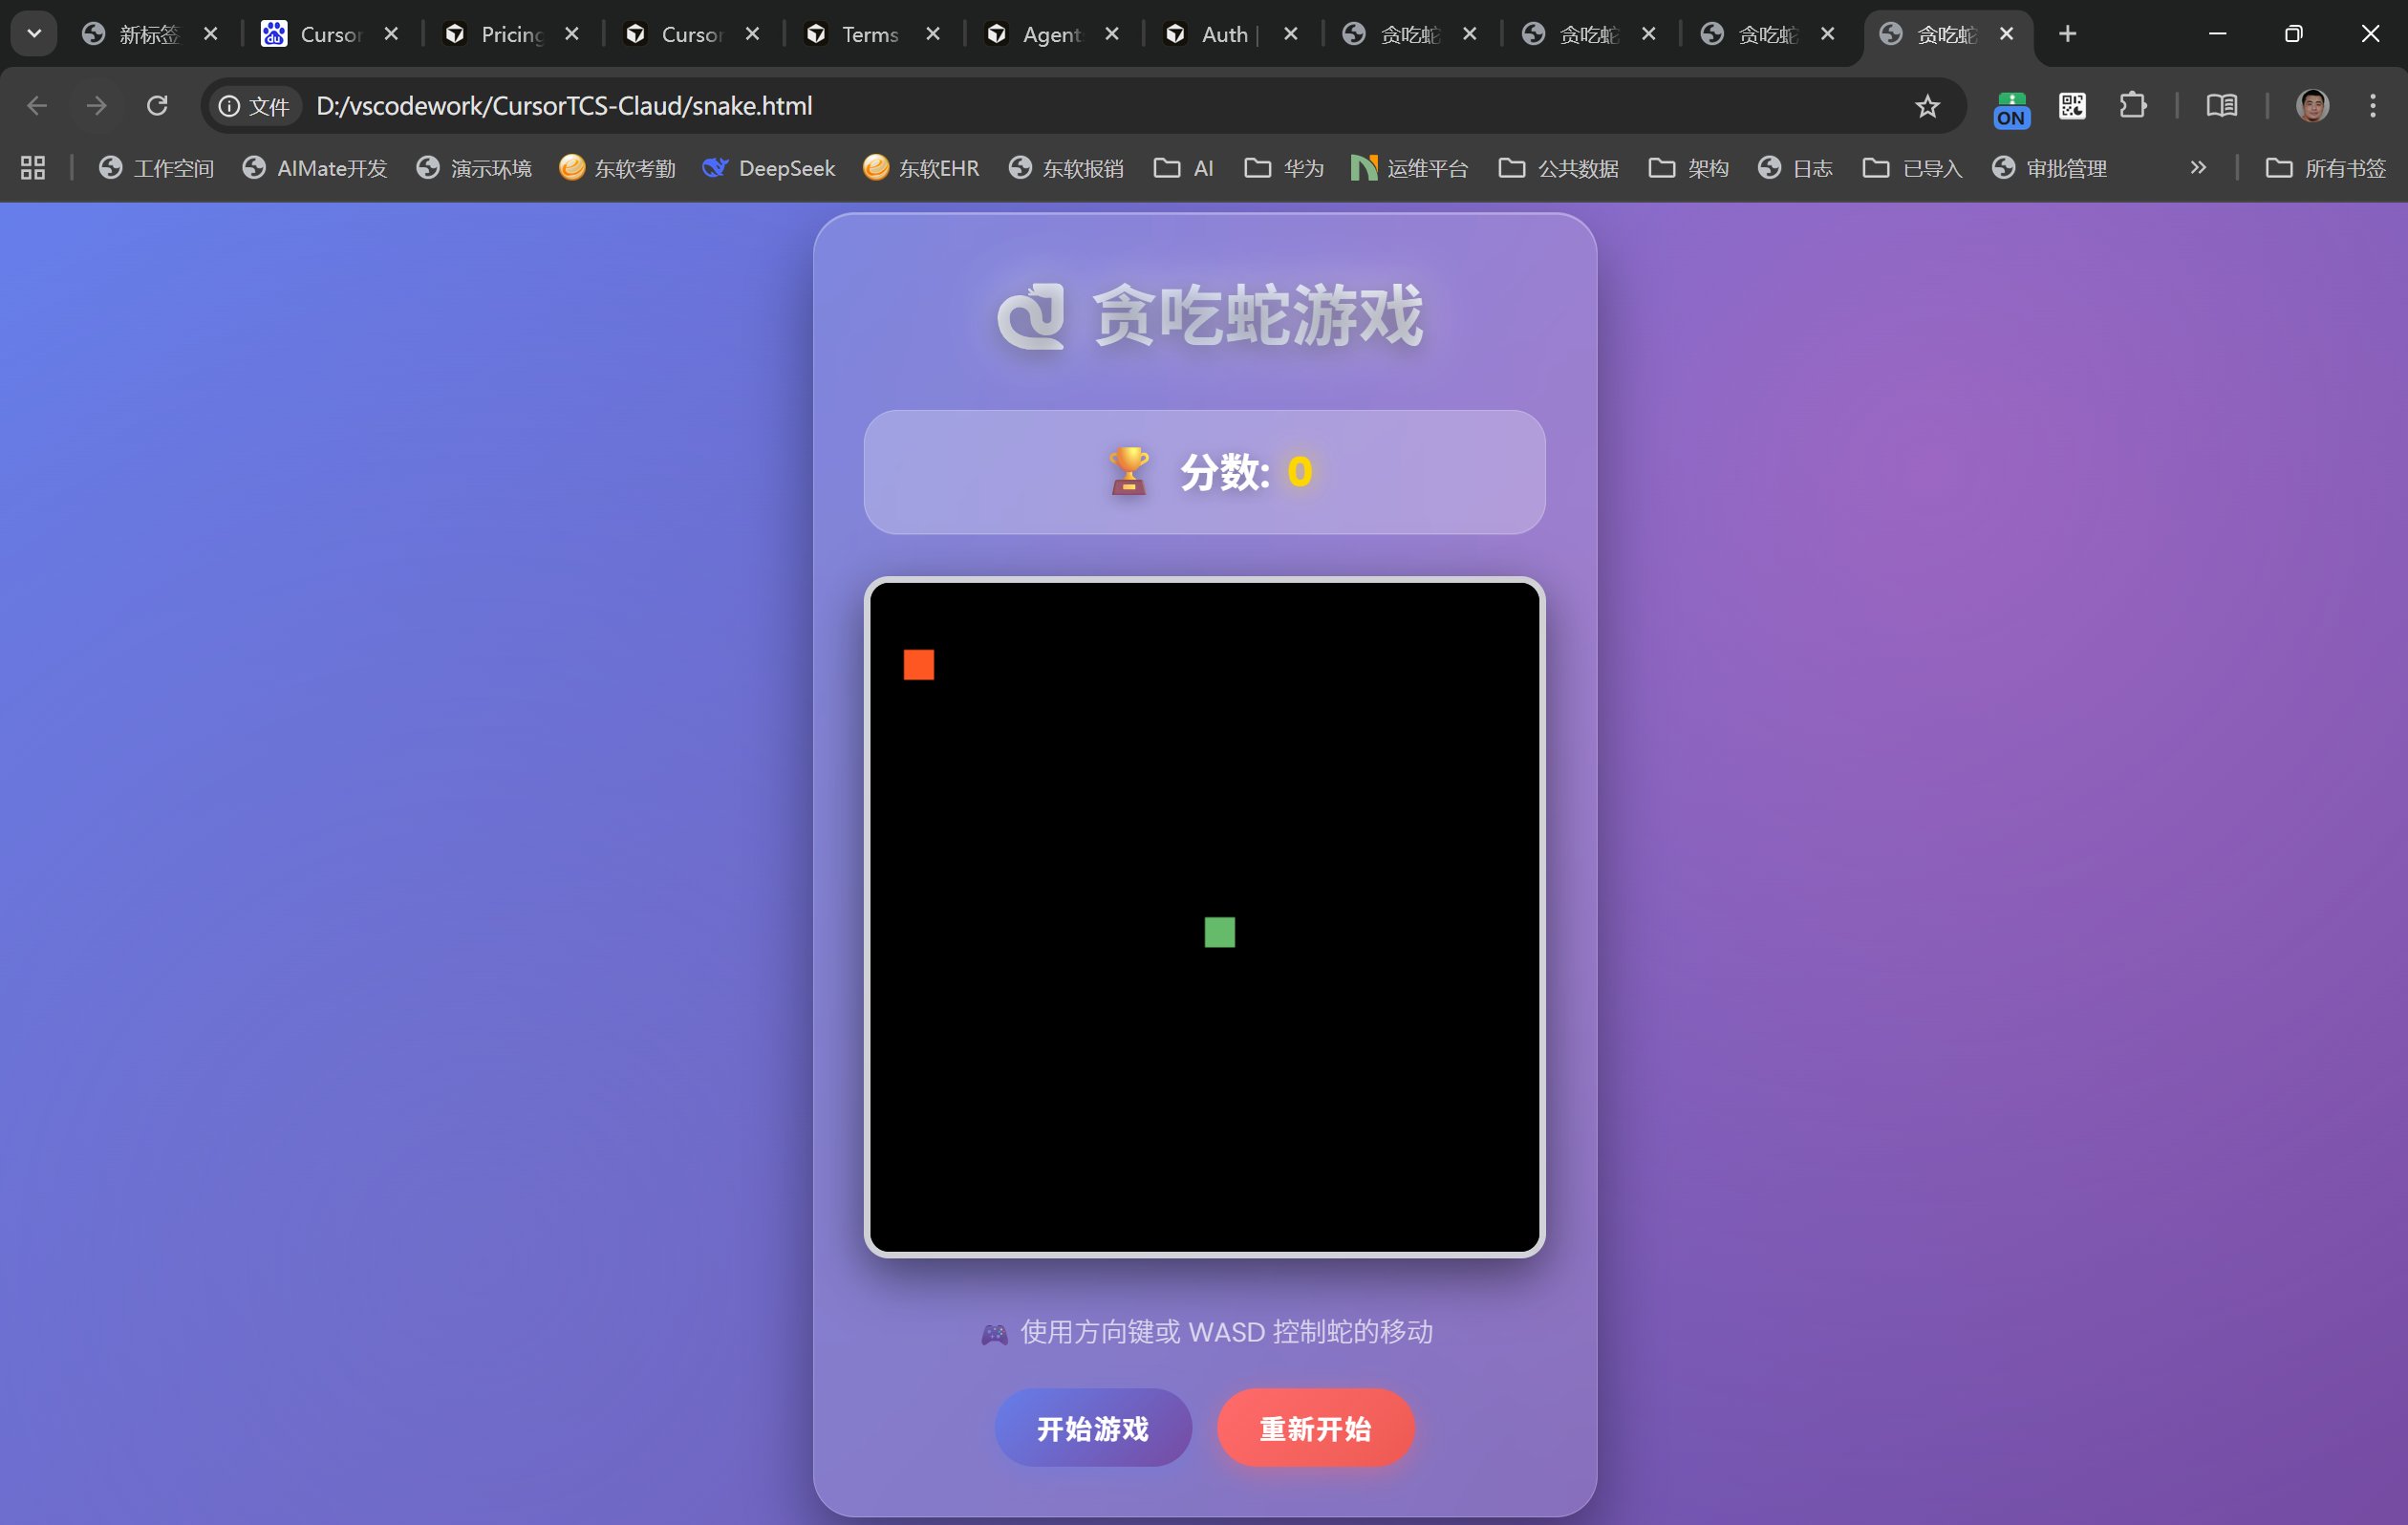Toggle the green ON extension icon
This screenshot has height=1525, width=2408.
(x=2011, y=108)
